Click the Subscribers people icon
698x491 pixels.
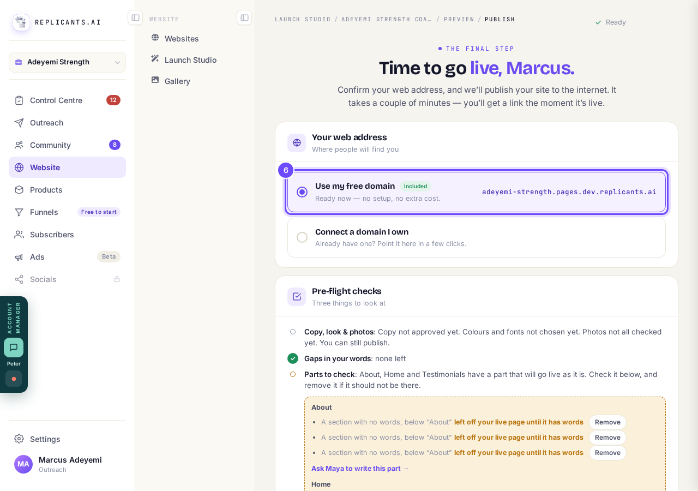point(19,235)
